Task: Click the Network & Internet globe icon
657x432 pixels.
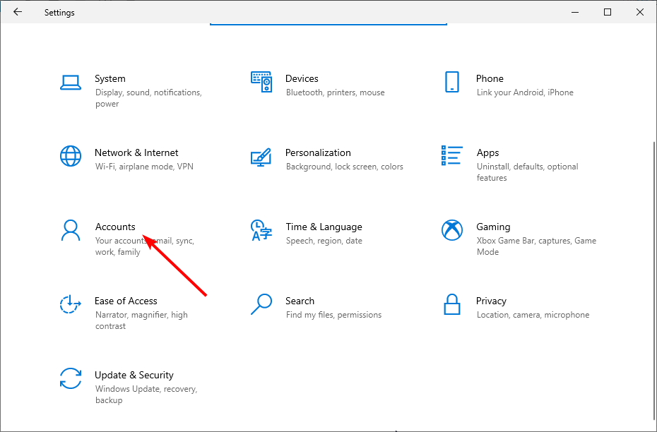Action: 71,156
